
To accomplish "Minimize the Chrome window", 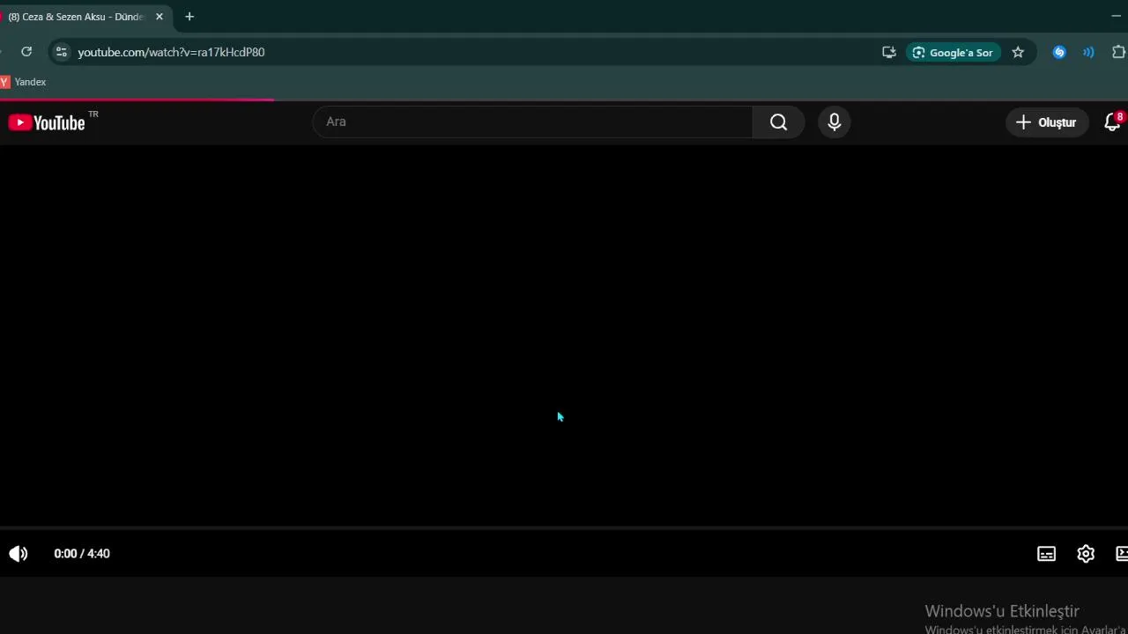I will pos(1117,17).
